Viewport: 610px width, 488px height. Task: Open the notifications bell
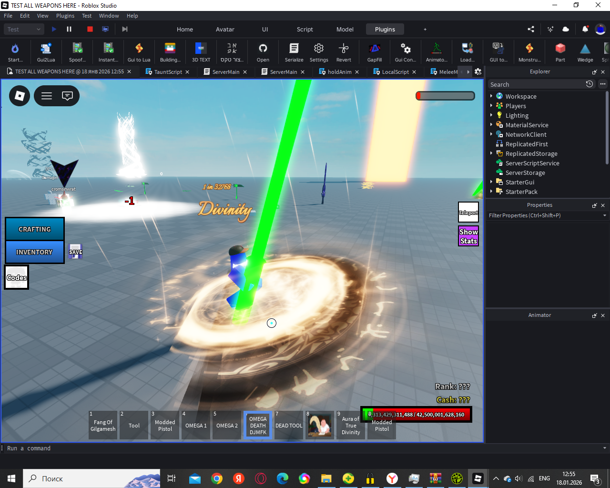click(x=585, y=29)
